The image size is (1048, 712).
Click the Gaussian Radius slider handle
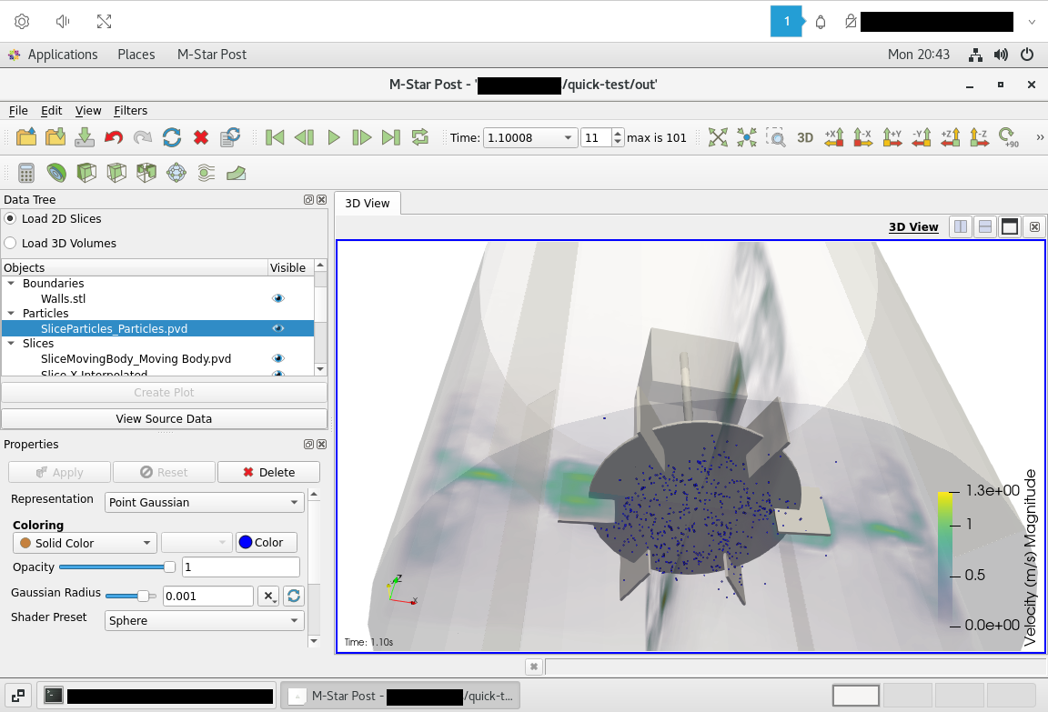click(x=143, y=596)
